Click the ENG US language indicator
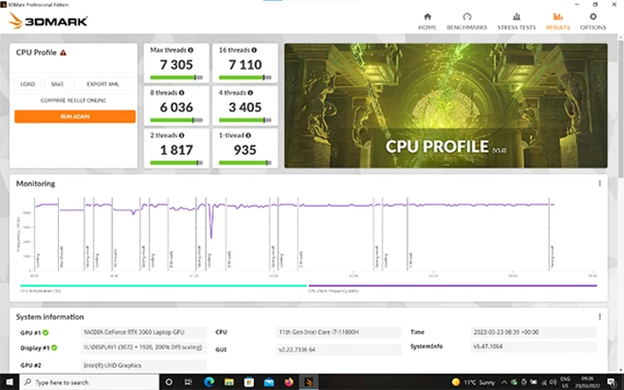 pos(565,383)
